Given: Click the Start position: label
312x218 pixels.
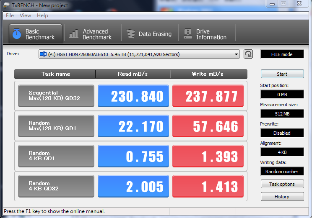Looking at the screenshot, I should tap(274, 85).
